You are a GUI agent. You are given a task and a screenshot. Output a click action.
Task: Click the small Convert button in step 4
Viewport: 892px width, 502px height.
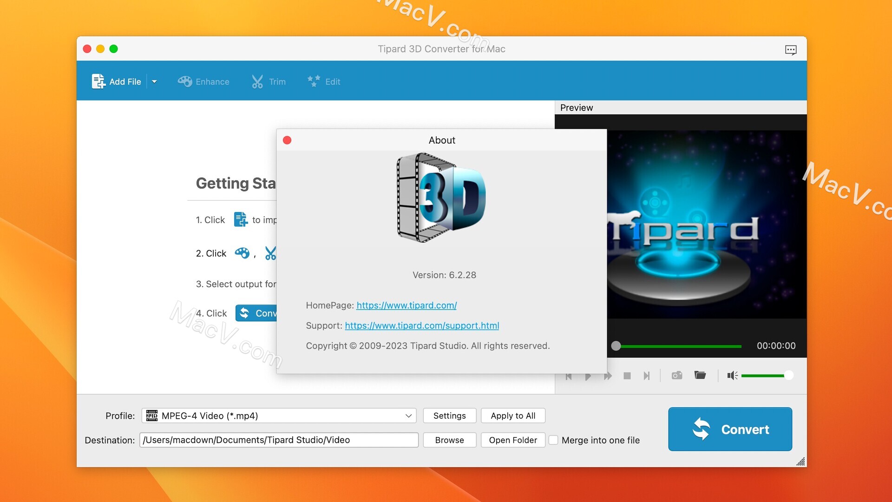(256, 313)
